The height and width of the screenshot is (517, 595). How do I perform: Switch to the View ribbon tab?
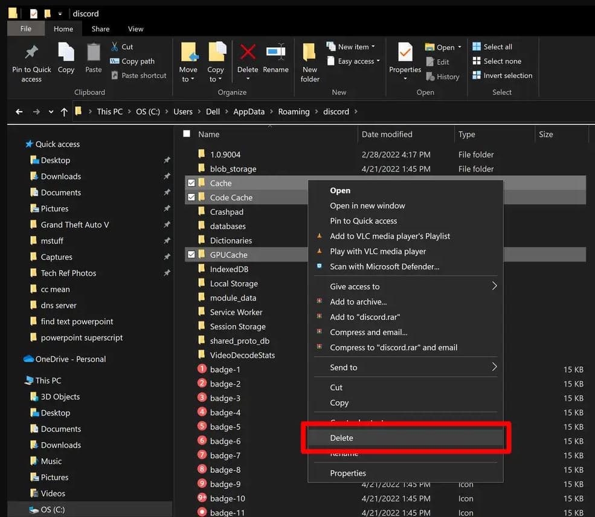135,29
